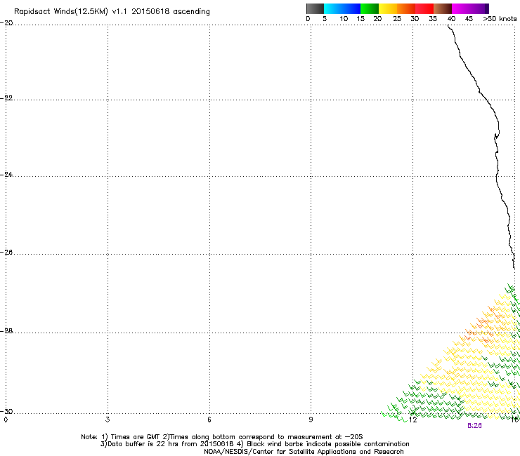The image size is (520, 456).
Task: Click the red 30-35 knots legend segment
Action: click(x=424, y=8)
